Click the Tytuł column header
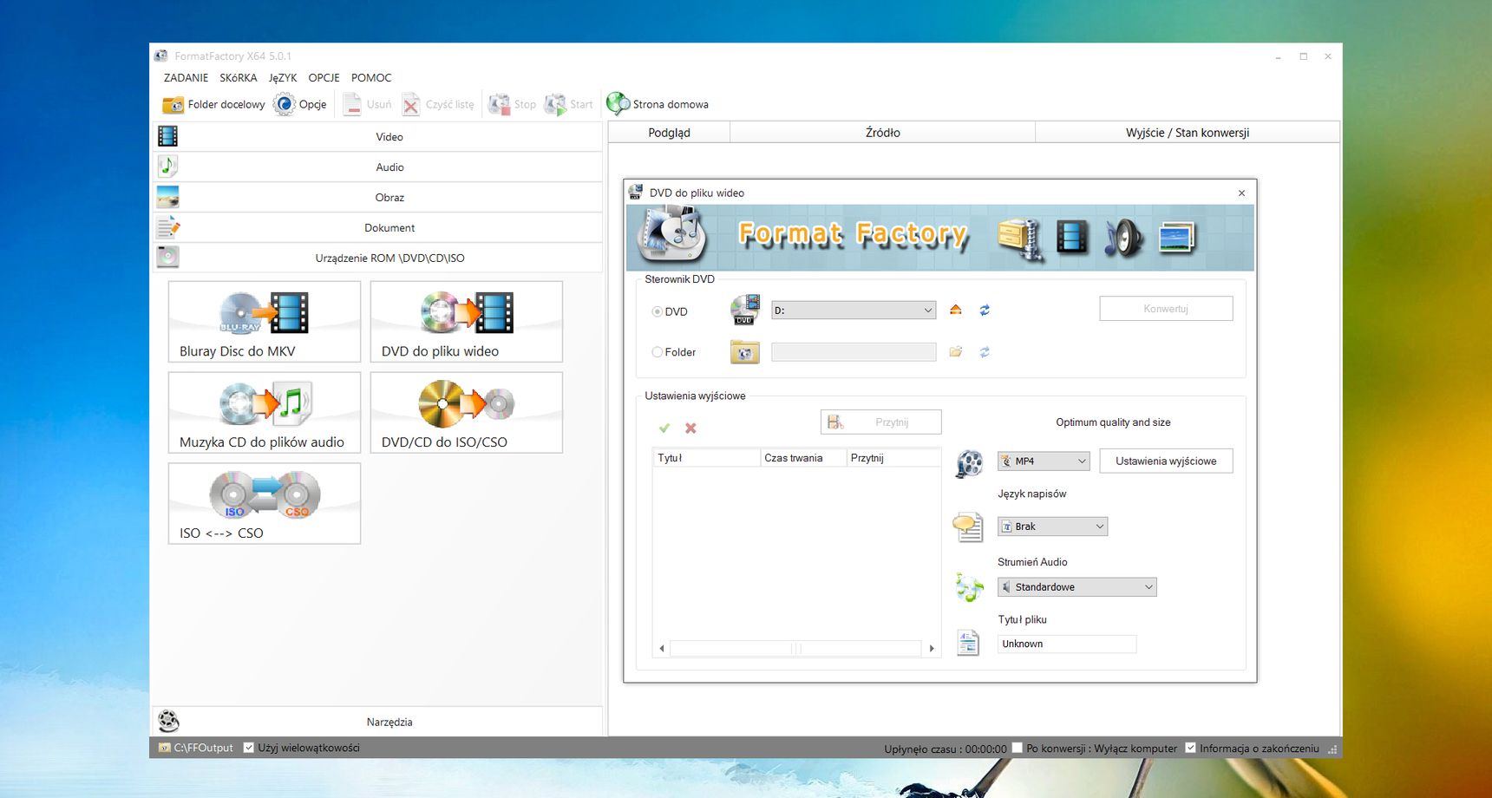 click(706, 458)
